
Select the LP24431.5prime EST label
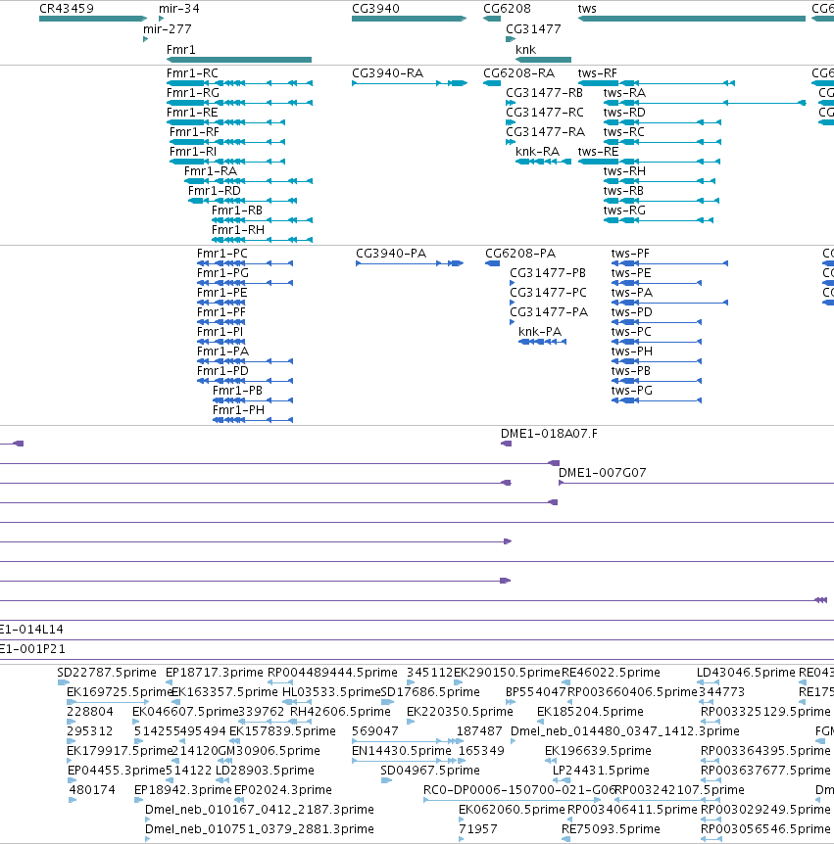point(602,771)
